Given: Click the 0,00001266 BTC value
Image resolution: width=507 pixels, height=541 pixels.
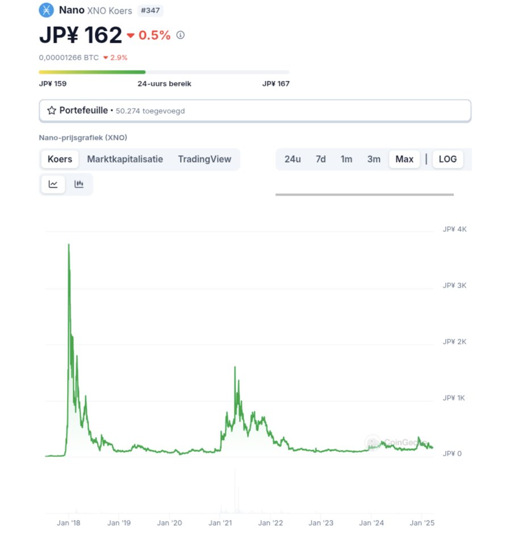Looking at the screenshot, I should point(69,57).
